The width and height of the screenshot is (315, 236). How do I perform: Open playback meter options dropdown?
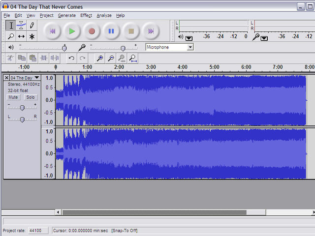point(189,38)
